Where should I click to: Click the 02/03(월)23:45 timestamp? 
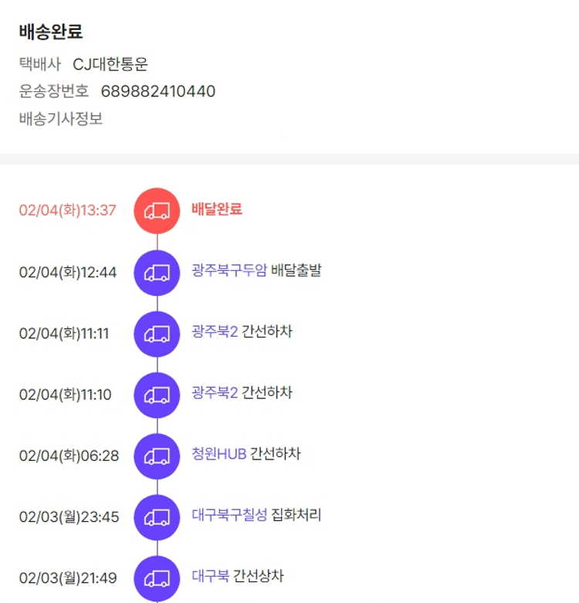click(x=69, y=517)
